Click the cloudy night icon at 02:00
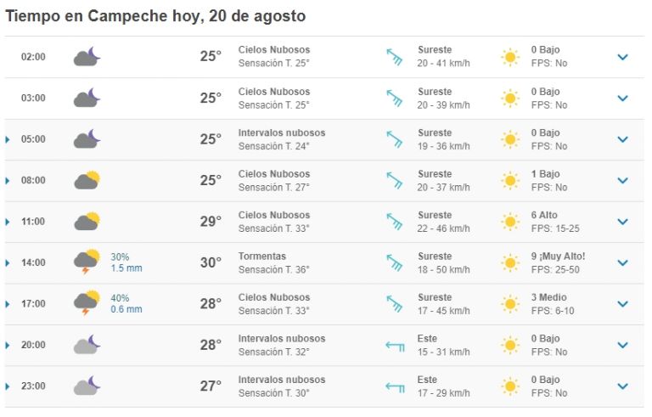This screenshot has height=417, width=652. coord(87,57)
